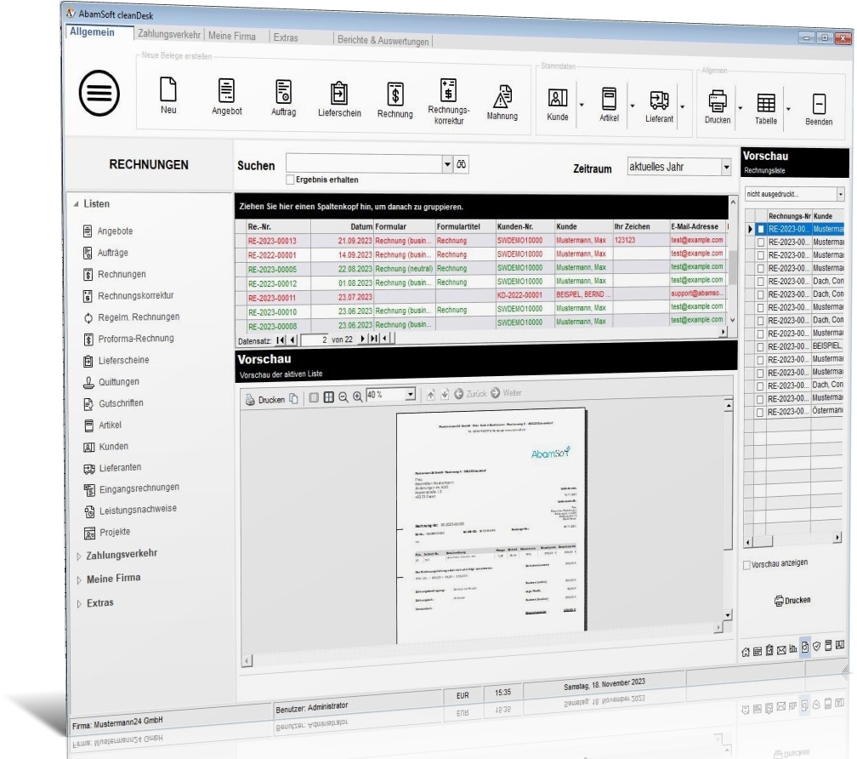Create a new document with Neu

168,95
